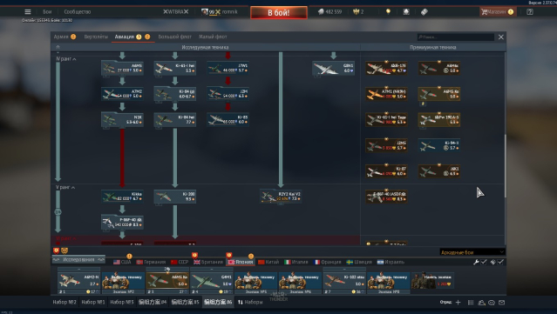Screen dimensions: 557x314
Task: Select the Китай nation flag
Action: tap(268, 262)
